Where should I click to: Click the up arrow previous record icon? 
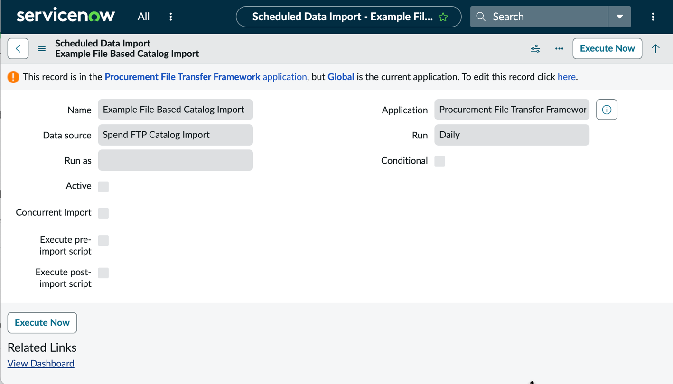(655, 48)
